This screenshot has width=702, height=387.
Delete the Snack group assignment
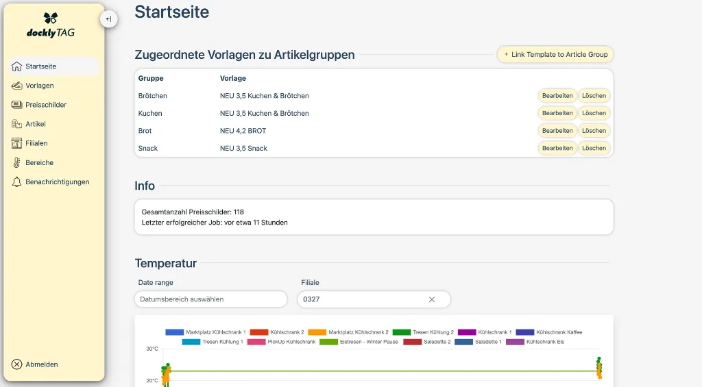[x=594, y=148]
